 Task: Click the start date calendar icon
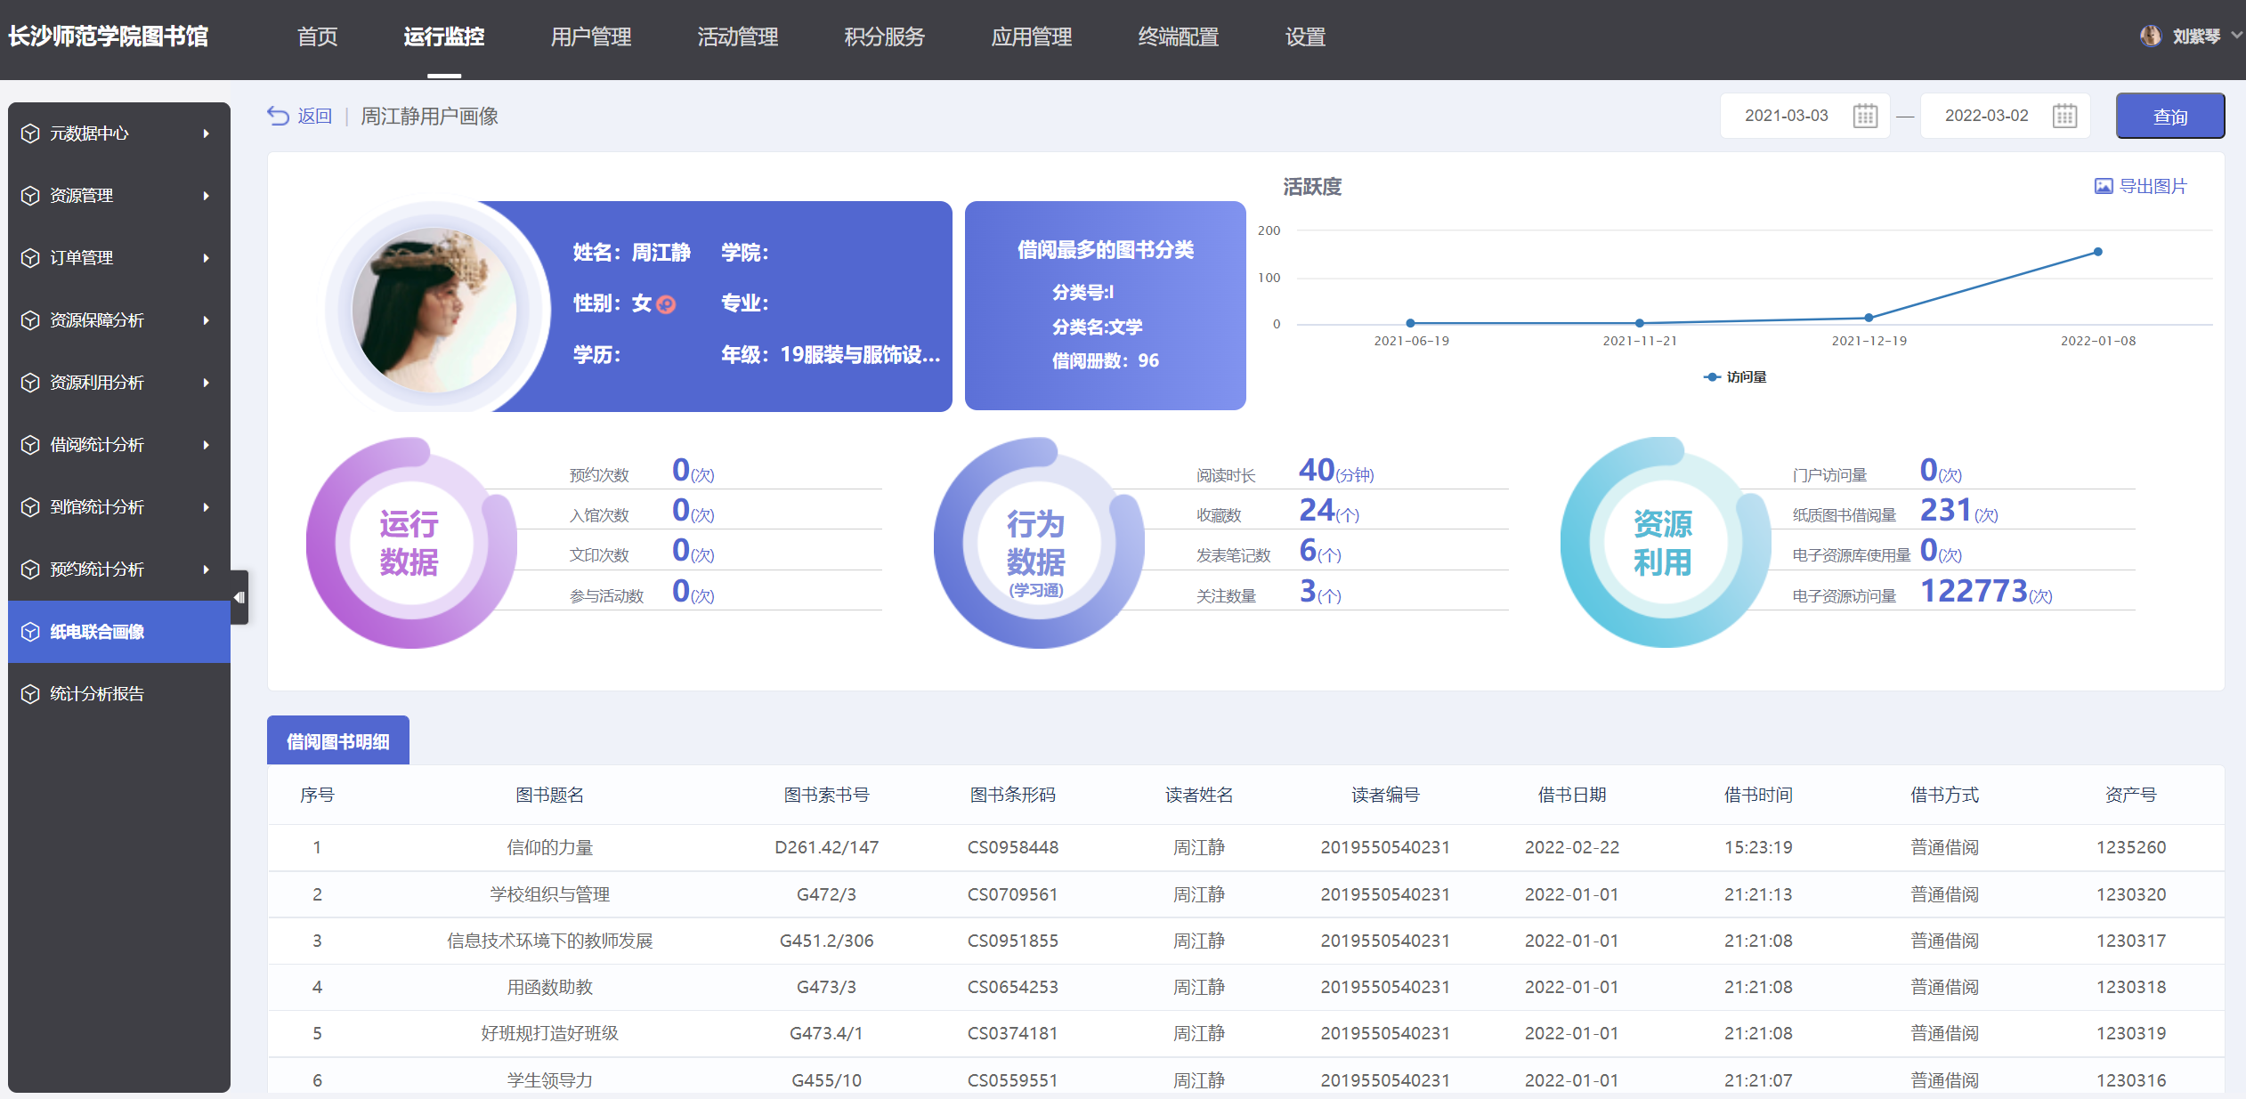click(x=1865, y=116)
